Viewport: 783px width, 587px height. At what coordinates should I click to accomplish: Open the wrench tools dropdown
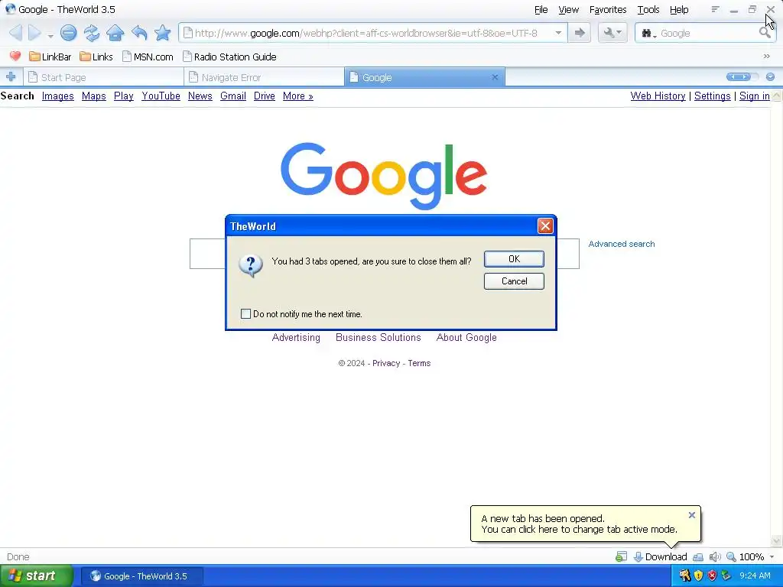(x=612, y=33)
